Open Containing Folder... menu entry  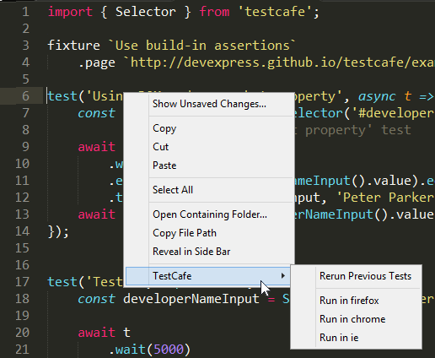click(x=210, y=214)
